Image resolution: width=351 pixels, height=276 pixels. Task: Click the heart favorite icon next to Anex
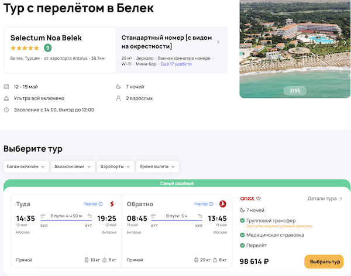click(259, 199)
